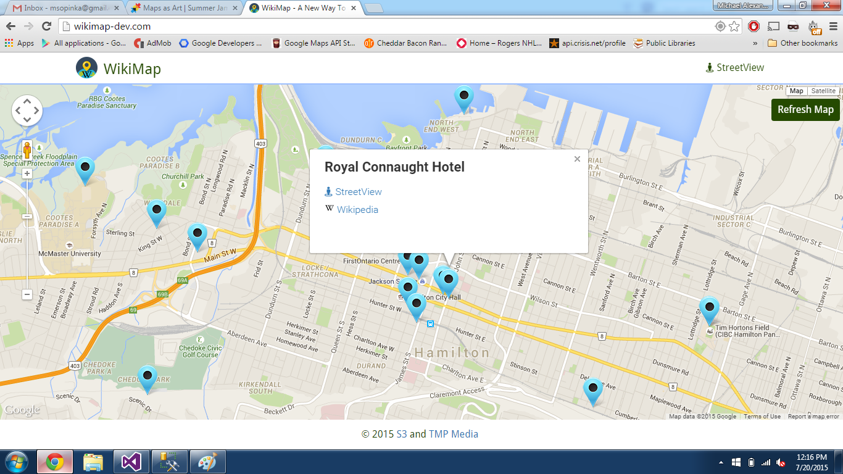Switch map to Satellite view

[823, 91]
